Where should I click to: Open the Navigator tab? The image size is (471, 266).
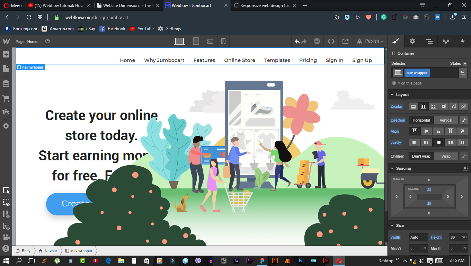click(x=429, y=41)
